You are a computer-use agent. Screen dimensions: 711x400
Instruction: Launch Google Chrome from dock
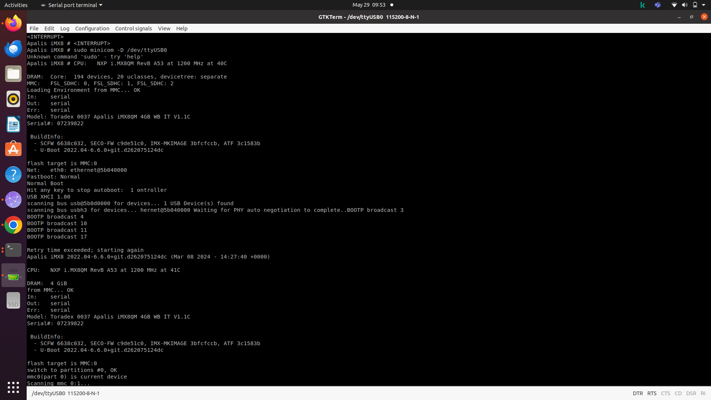(x=13, y=225)
